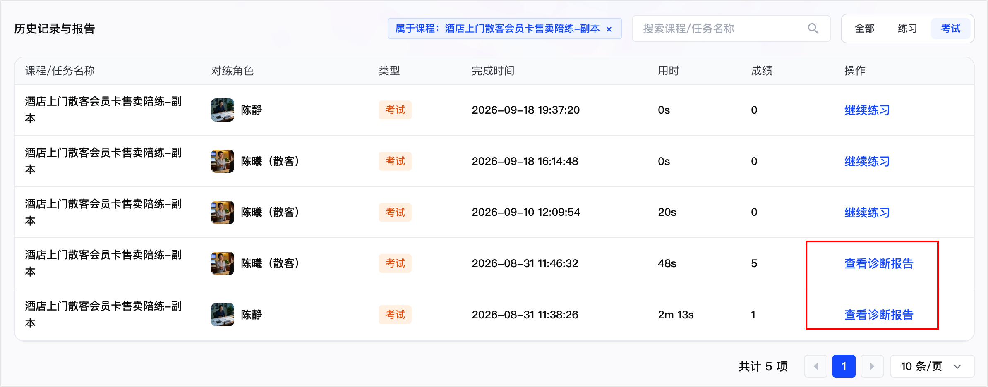Click the 类型 column header

389,71
